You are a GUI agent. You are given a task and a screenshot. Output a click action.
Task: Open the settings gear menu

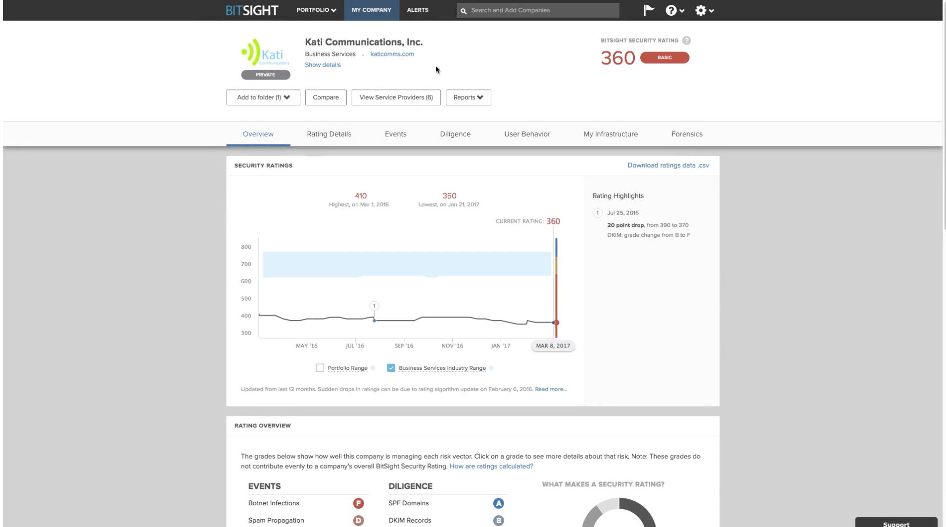704,10
